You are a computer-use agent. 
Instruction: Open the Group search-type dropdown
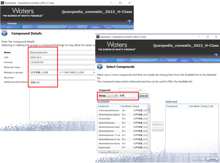click(x=108, y=96)
